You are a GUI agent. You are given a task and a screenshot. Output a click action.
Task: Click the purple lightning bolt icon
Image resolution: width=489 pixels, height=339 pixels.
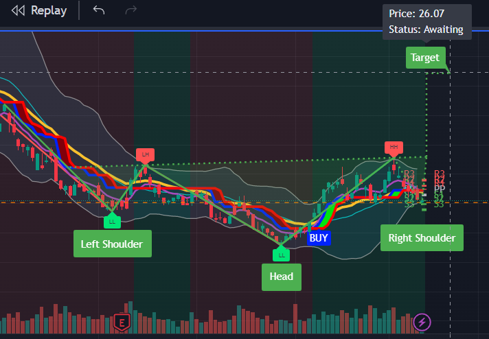(422, 321)
